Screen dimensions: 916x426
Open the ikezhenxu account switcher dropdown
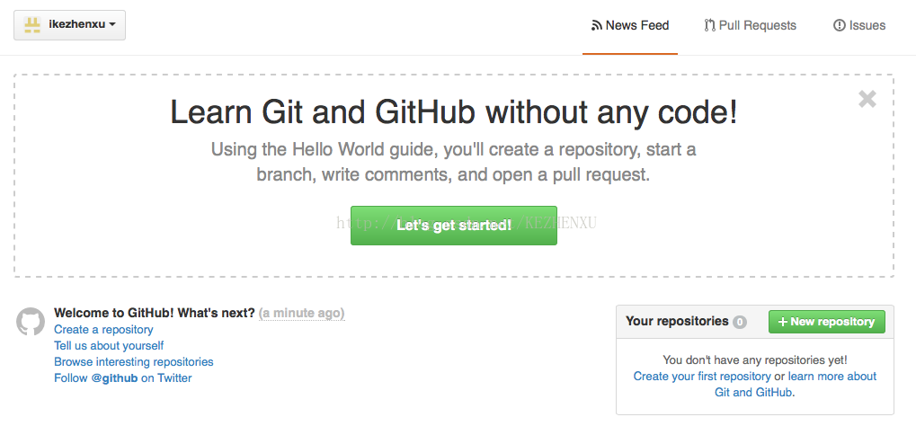[x=69, y=25]
